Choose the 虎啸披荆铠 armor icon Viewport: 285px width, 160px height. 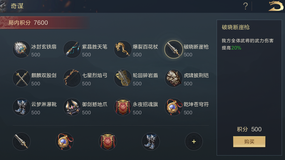click(x=173, y=78)
